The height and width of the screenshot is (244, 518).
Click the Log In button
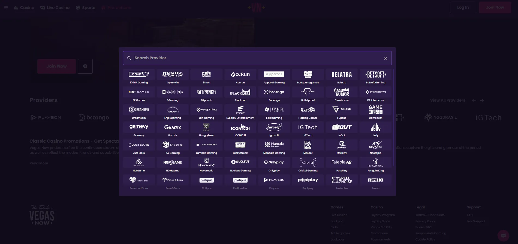[463, 8]
